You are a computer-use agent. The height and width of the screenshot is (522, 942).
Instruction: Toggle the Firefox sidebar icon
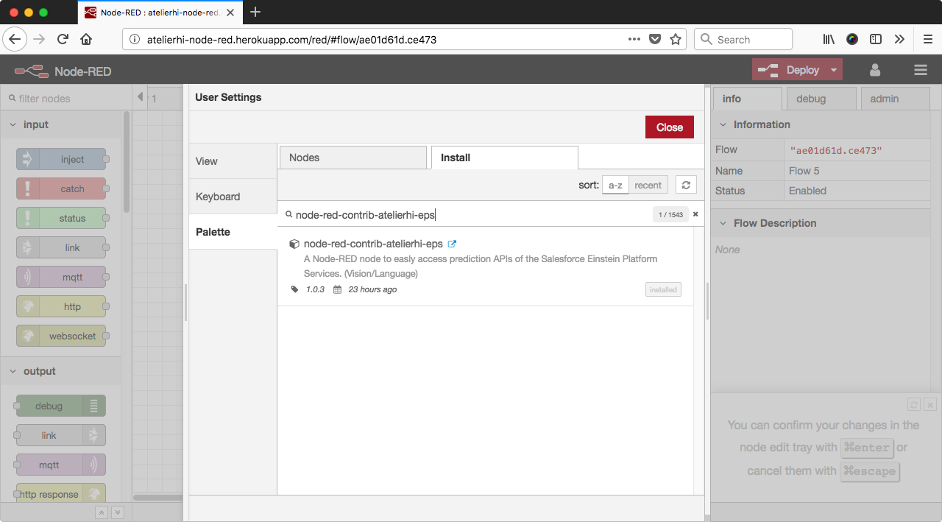(876, 39)
